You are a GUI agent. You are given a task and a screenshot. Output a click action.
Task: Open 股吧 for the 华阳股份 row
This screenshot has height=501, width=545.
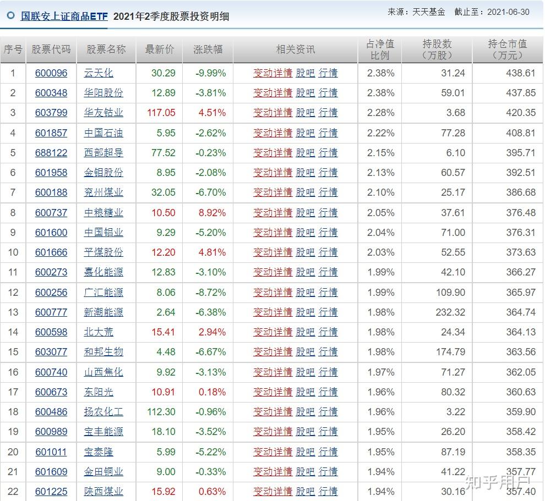pyautogui.click(x=306, y=93)
